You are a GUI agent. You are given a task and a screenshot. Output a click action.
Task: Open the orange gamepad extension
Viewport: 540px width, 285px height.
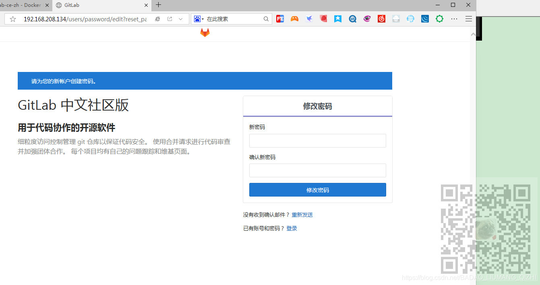pos(294,19)
